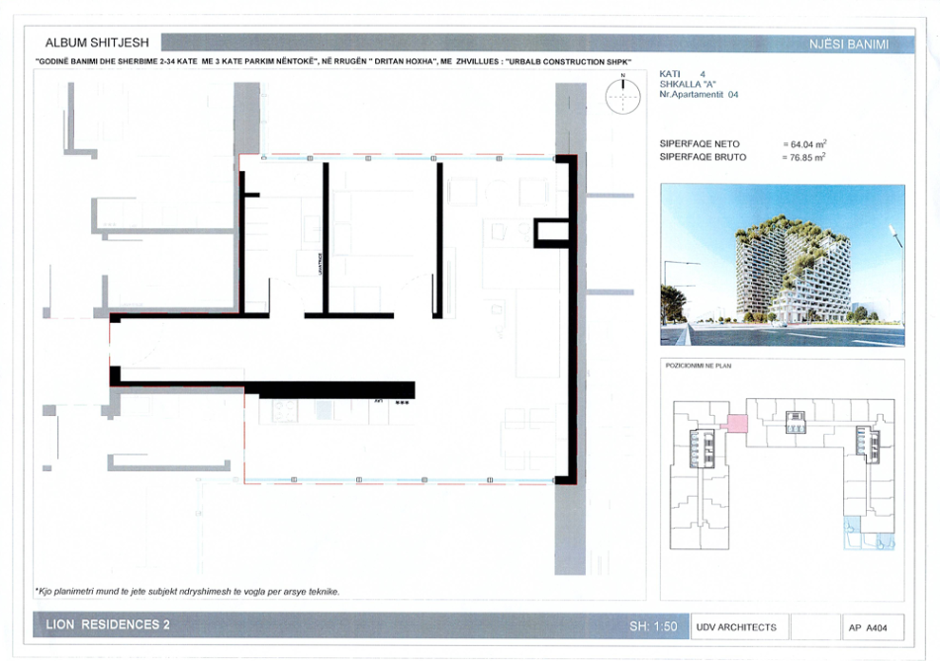
Task: Click the UDV ARCHITECTS box
Action: 736,626
